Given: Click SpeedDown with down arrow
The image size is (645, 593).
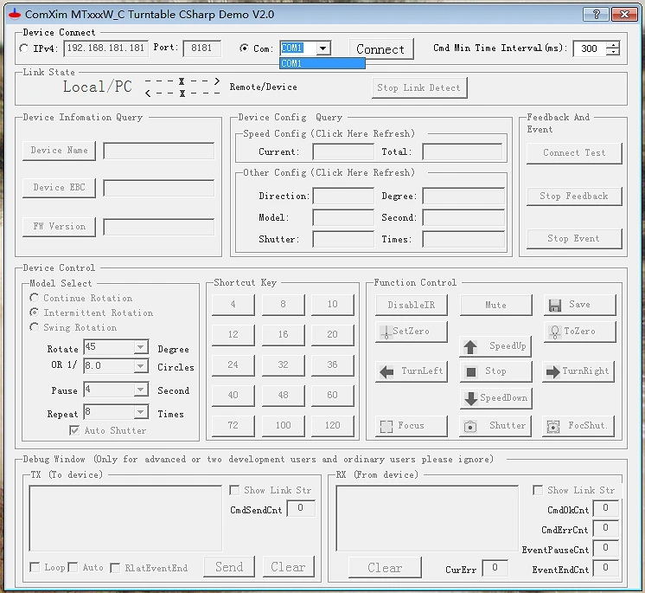Looking at the screenshot, I should [x=495, y=398].
